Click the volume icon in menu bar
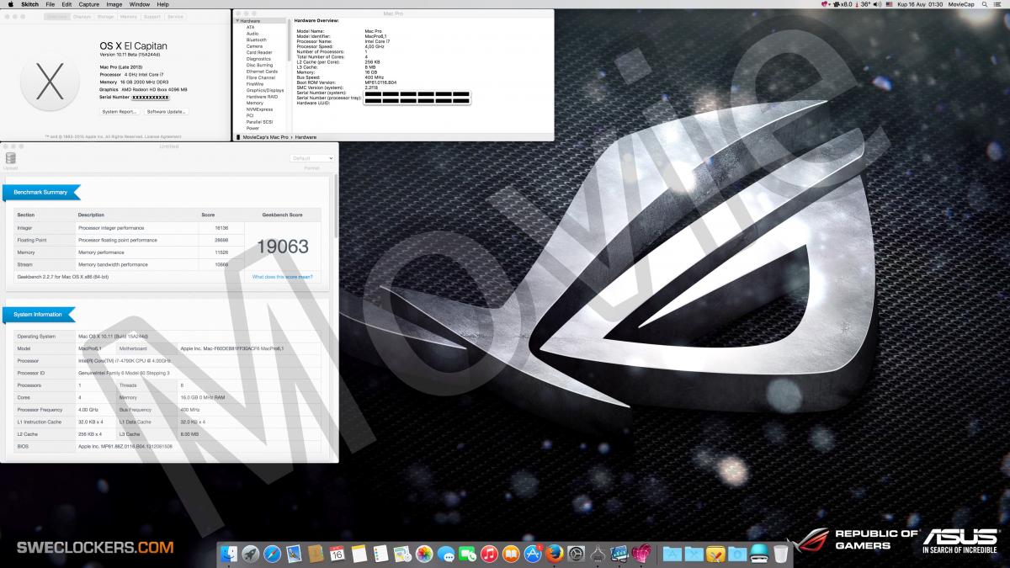 click(875, 4)
